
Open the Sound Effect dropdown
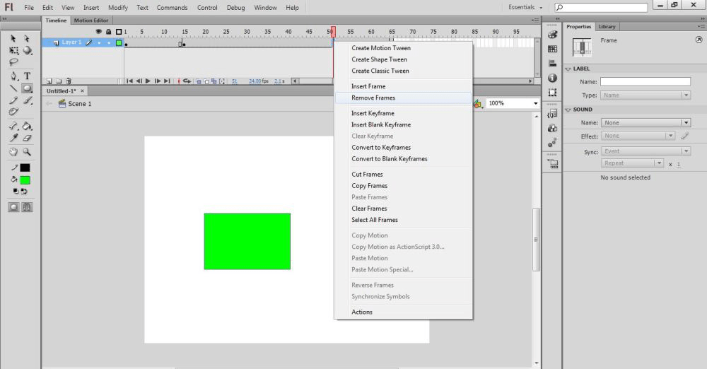[638, 136]
